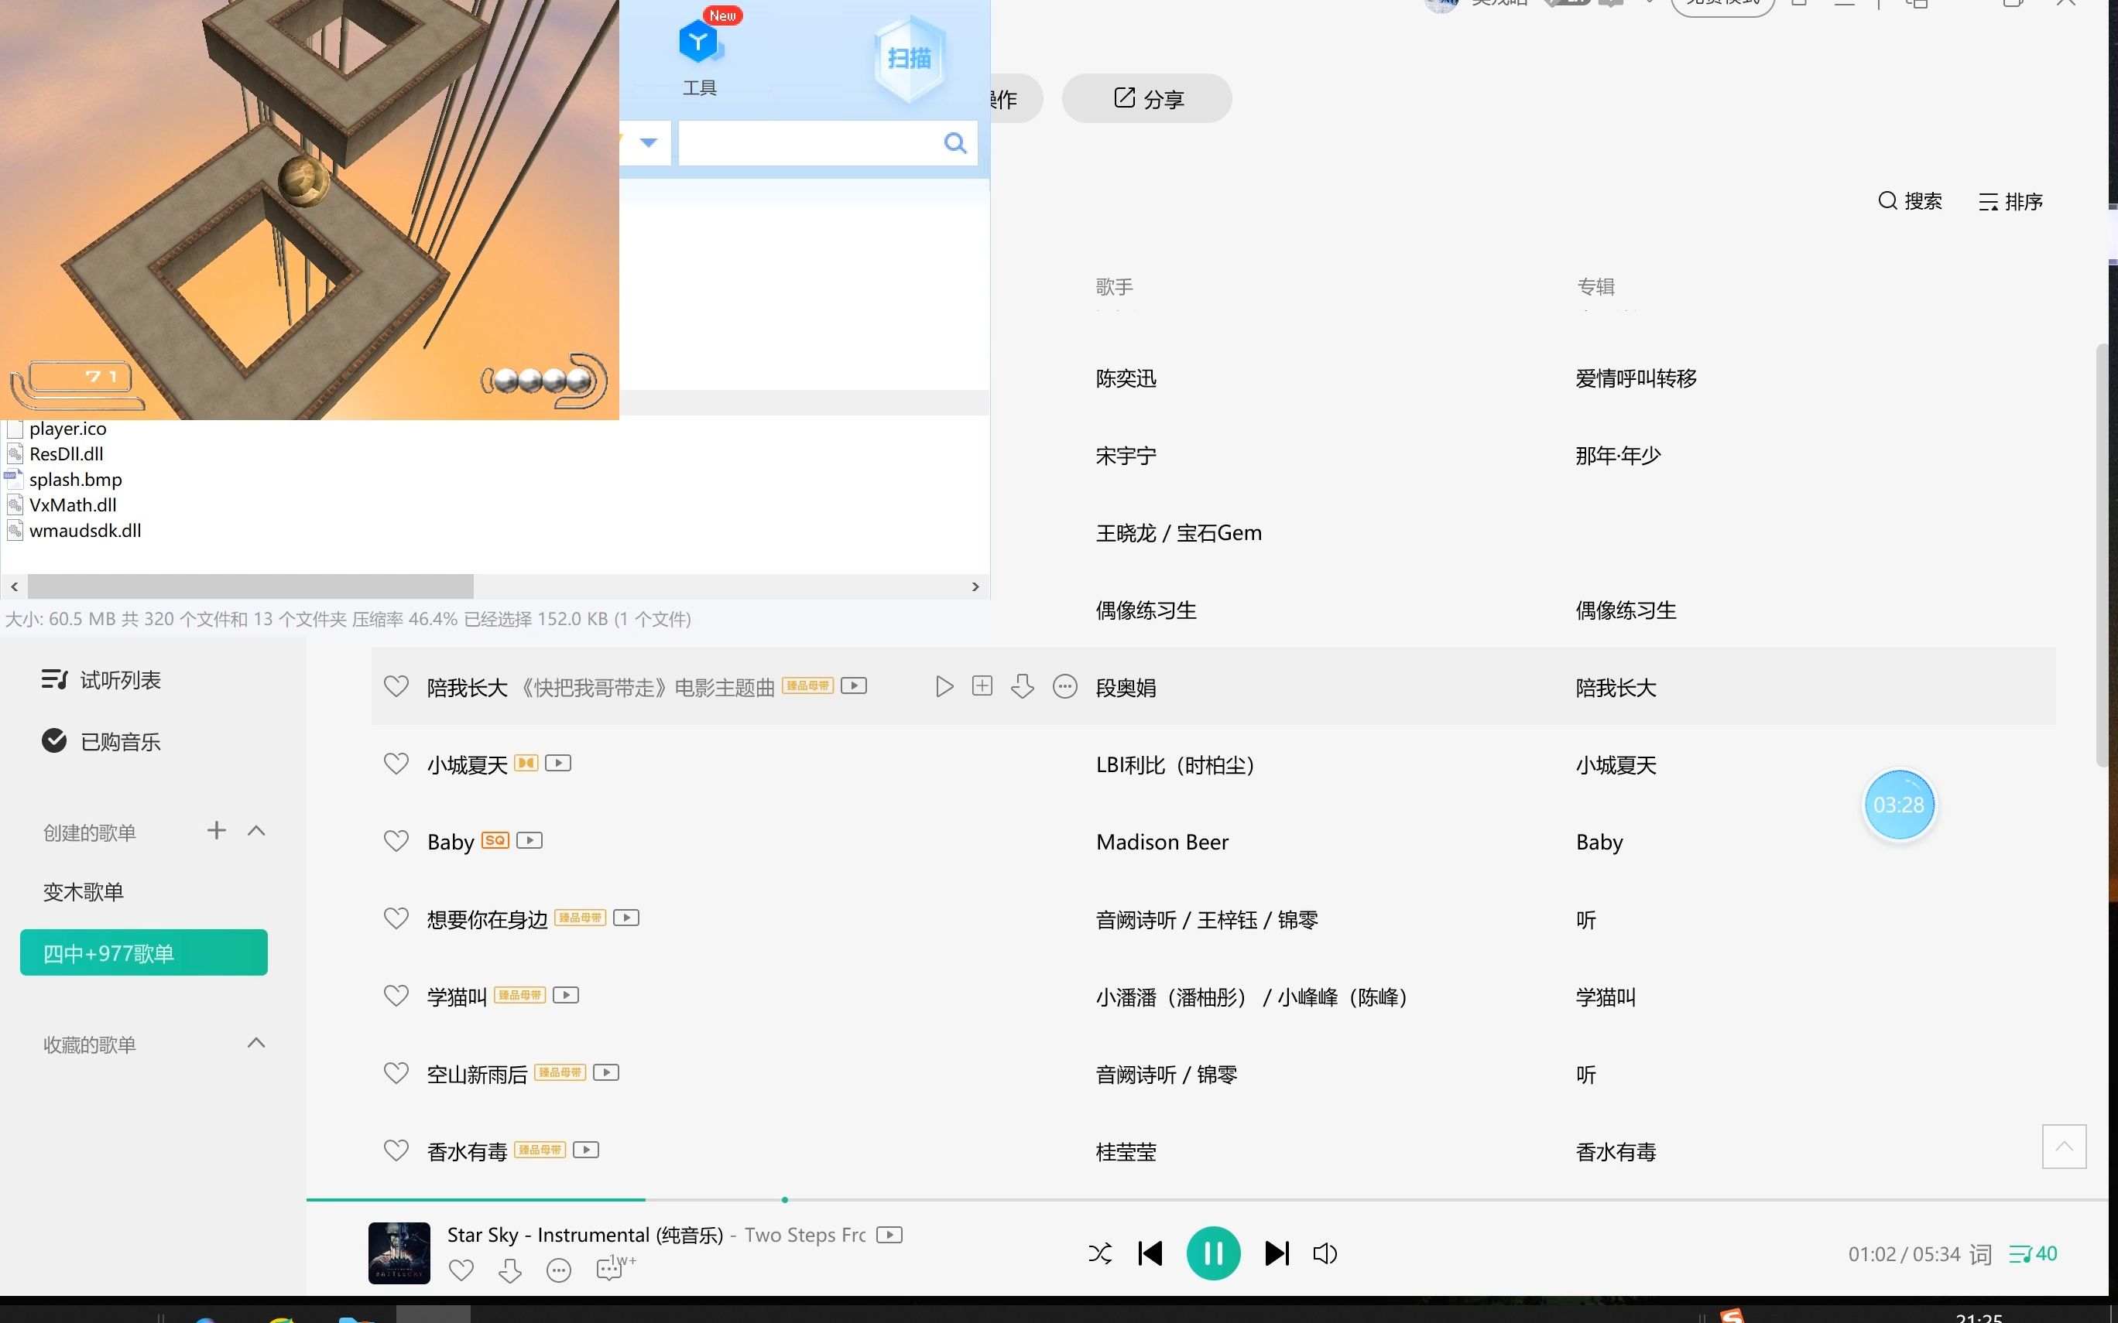Click archive horizontal scrollbar left arrow

(14, 586)
